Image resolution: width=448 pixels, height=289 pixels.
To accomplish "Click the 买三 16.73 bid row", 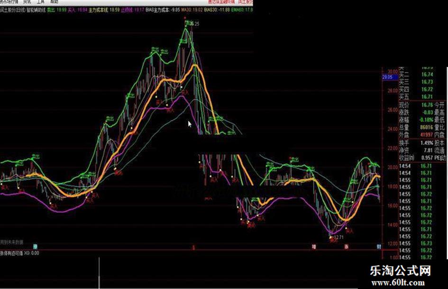I will pyautogui.click(x=416, y=82).
